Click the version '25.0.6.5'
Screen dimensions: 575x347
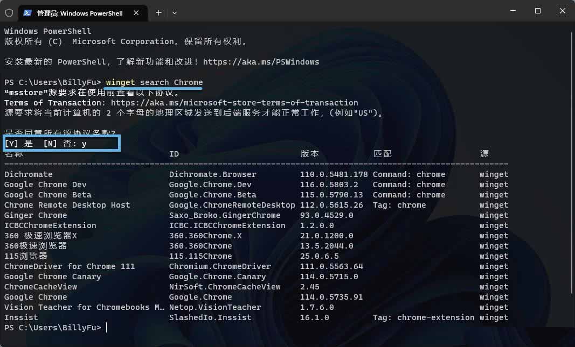320,256
